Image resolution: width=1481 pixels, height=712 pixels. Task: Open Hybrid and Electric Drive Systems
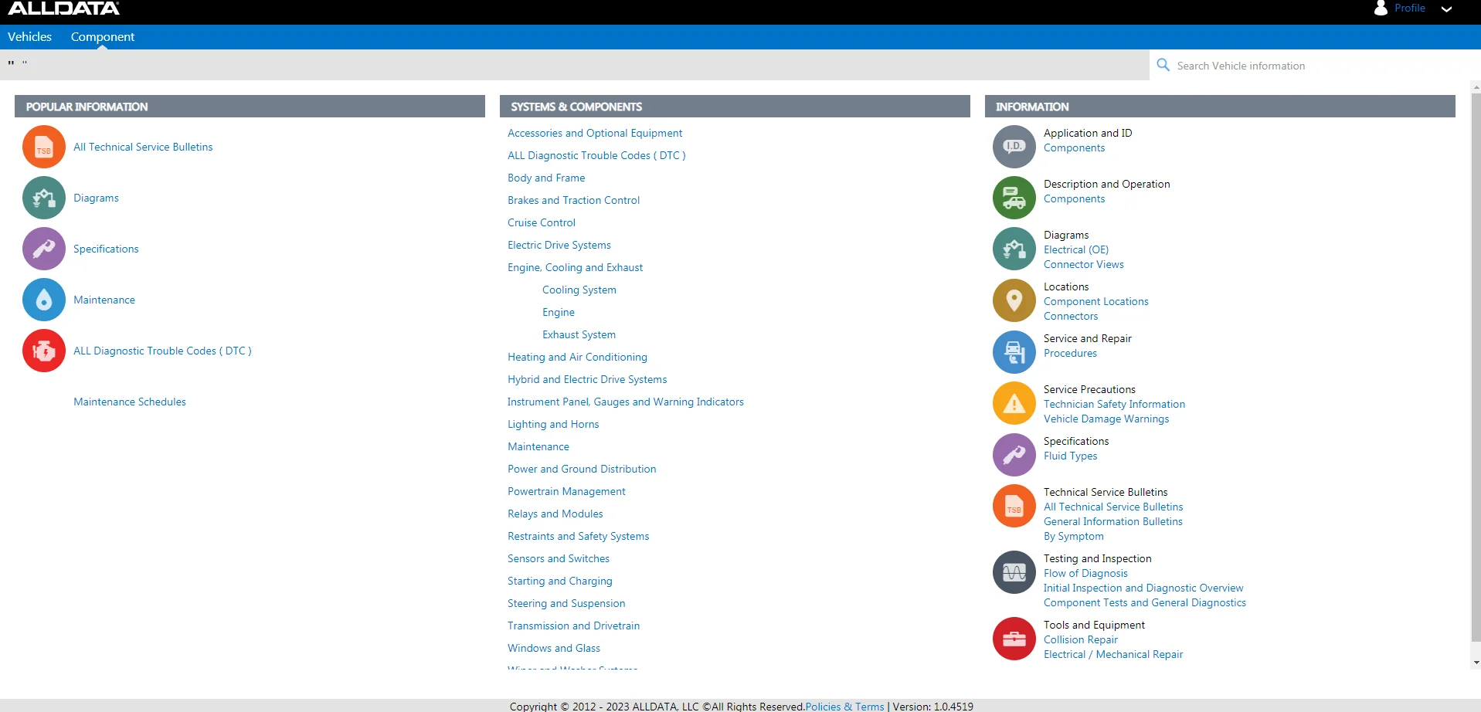[587, 379]
